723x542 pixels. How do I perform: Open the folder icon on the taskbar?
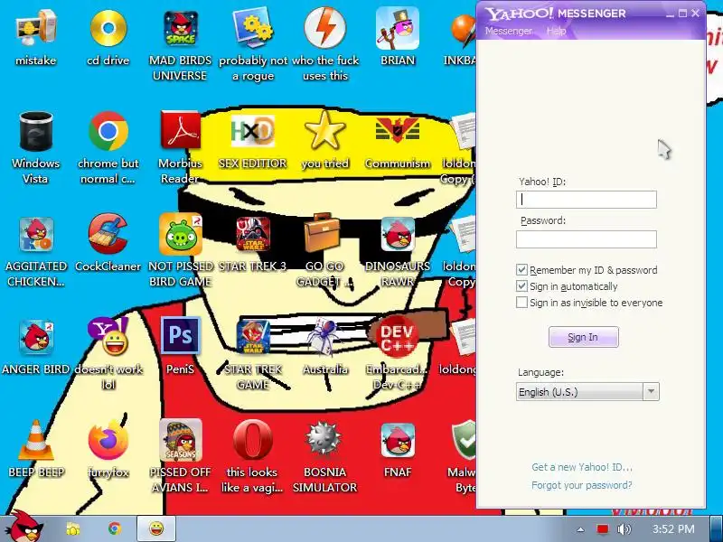coord(73,528)
